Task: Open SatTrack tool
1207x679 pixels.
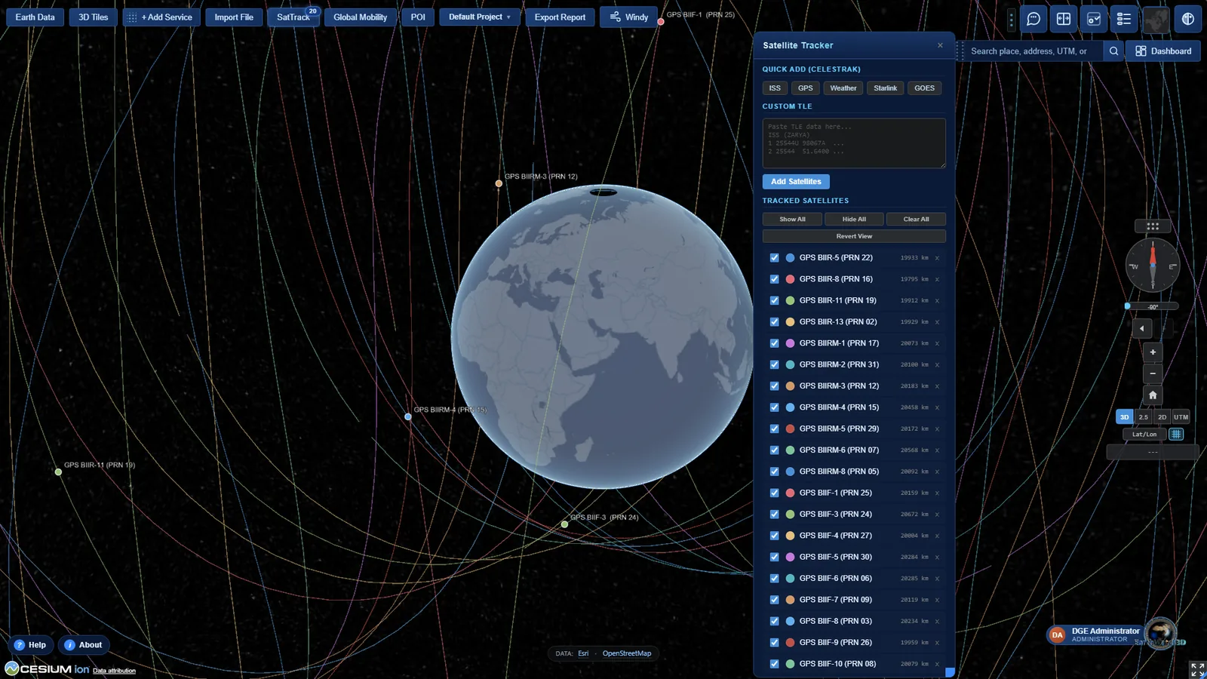Action: click(293, 17)
